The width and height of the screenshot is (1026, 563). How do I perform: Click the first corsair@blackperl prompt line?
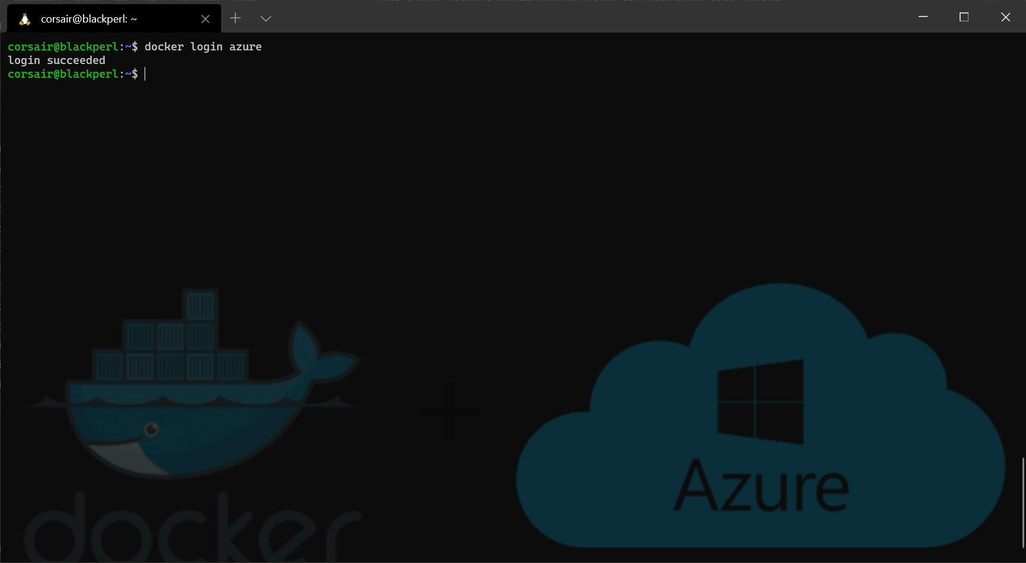click(x=63, y=47)
